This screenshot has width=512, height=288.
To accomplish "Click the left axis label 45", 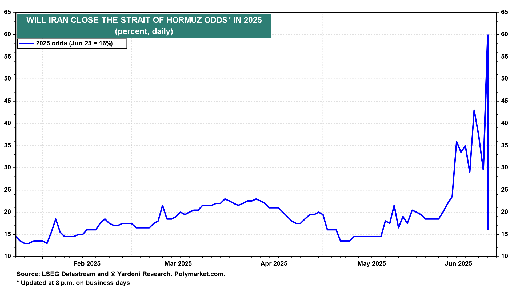I will [x=7, y=101].
